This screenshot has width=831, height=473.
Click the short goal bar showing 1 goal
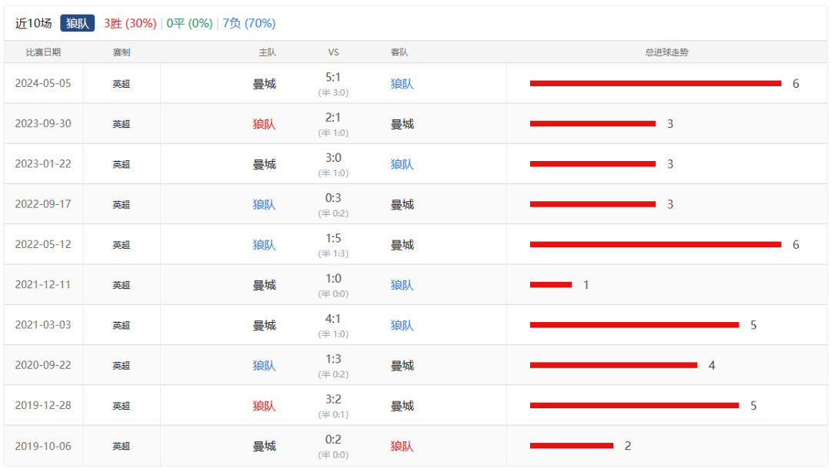coord(551,285)
